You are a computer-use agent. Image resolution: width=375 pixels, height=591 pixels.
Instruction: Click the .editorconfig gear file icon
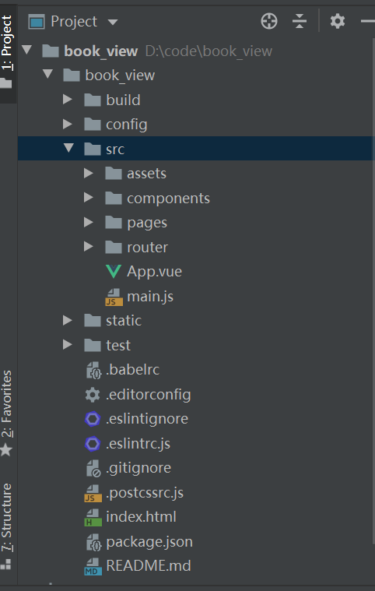93,395
